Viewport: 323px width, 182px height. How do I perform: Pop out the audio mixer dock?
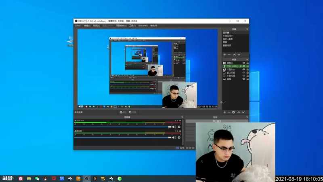pyautogui.click(x=182, y=117)
